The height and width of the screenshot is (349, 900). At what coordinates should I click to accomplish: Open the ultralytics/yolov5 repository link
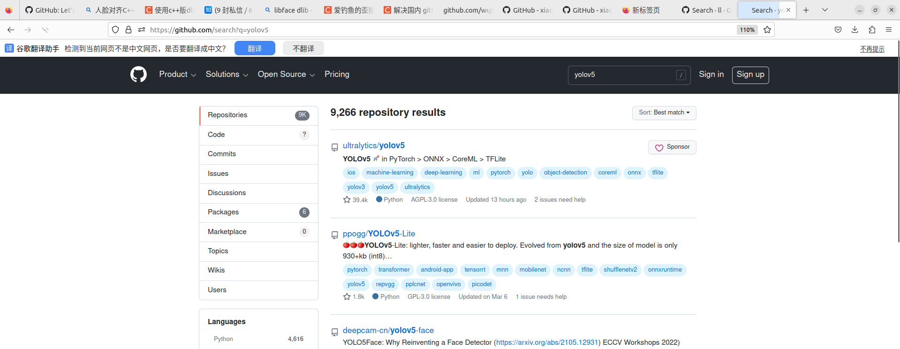[x=374, y=146]
